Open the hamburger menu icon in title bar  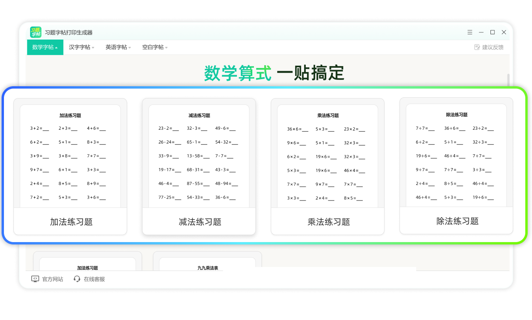[x=470, y=32]
